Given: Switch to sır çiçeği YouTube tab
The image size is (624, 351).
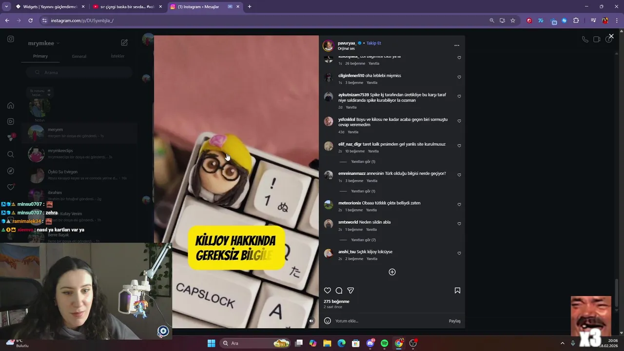Looking at the screenshot, I should 127,7.
